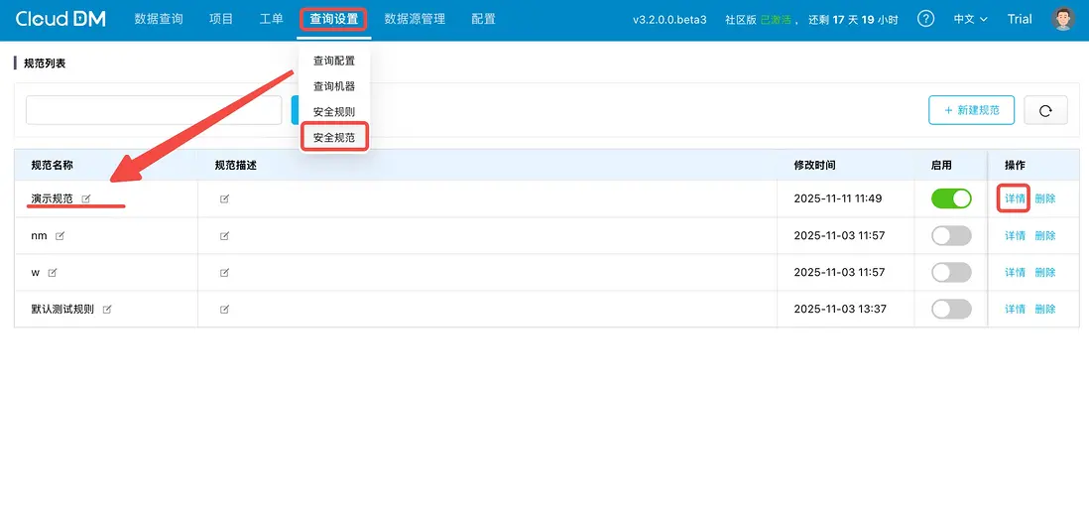Edit name of nm rule
The height and width of the screenshot is (519, 1089).
click(60, 235)
